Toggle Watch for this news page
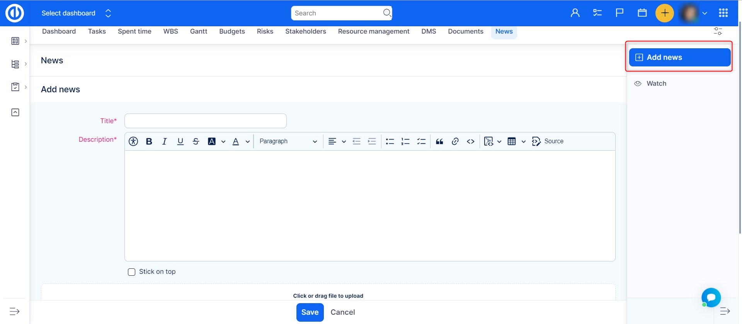Screen dimensions: 742x324 coord(656,83)
